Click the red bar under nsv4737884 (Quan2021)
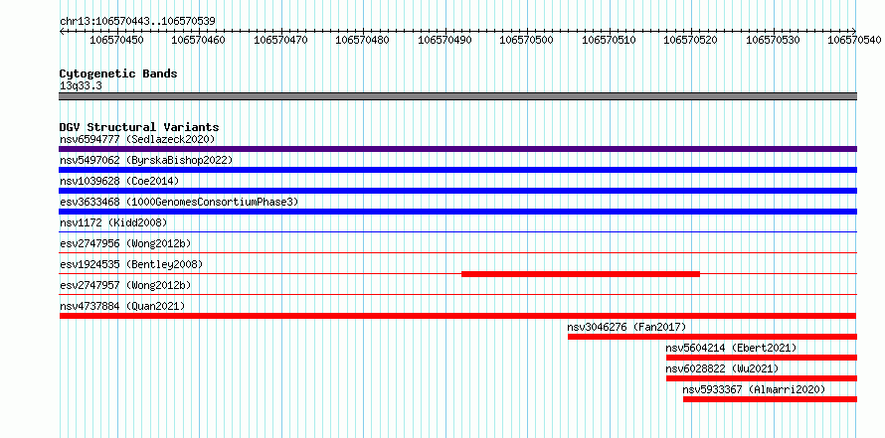The height and width of the screenshot is (438, 885). (x=457, y=316)
